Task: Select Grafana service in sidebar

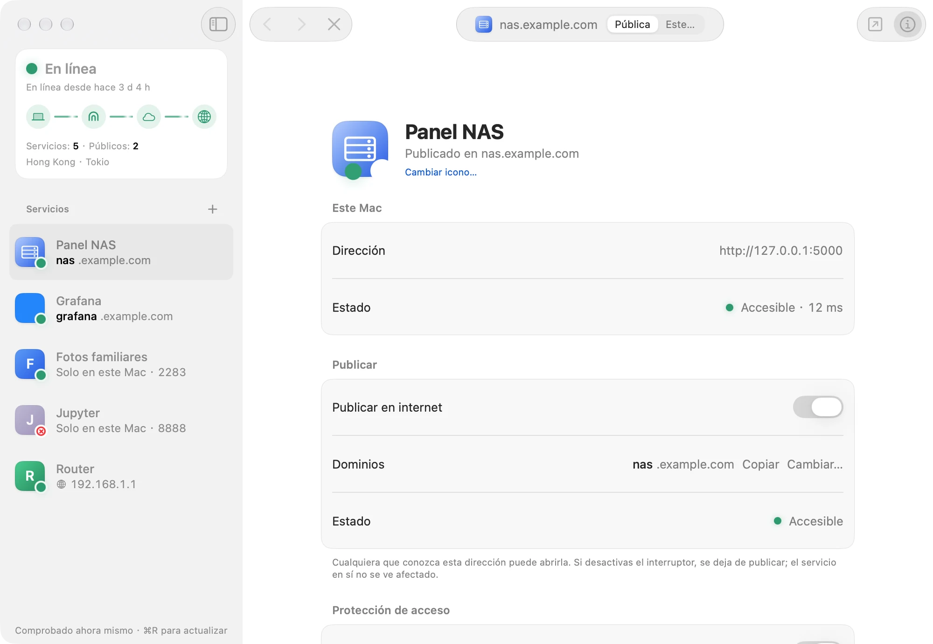Action: pyautogui.click(x=121, y=308)
